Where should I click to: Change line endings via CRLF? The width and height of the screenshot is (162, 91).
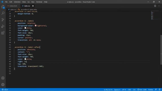129,89
